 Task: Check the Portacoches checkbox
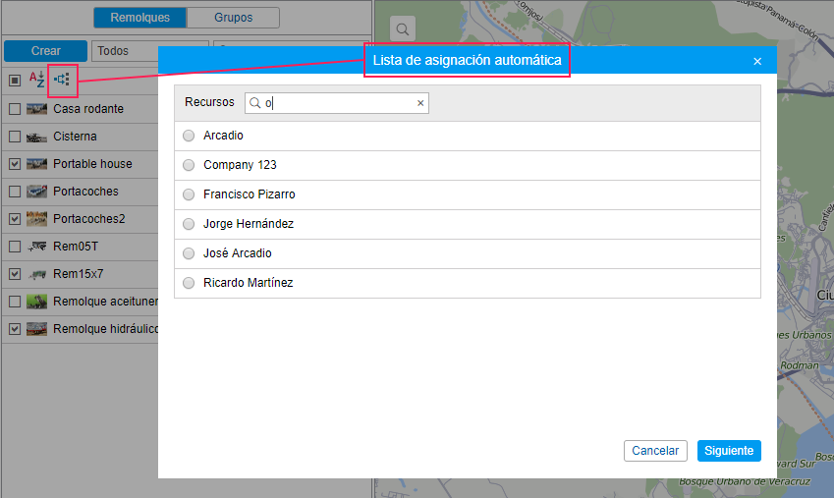click(15, 192)
